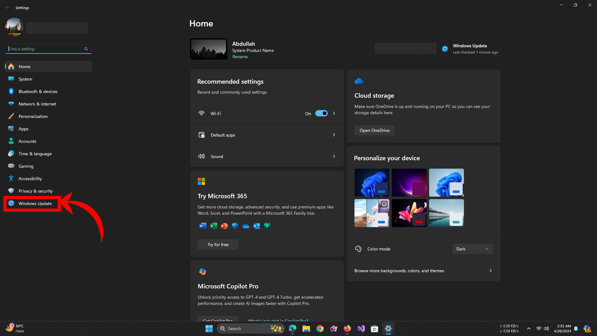Image resolution: width=597 pixels, height=336 pixels.
Task: Click the Open OneDrive button
Action: coord(374,130)
